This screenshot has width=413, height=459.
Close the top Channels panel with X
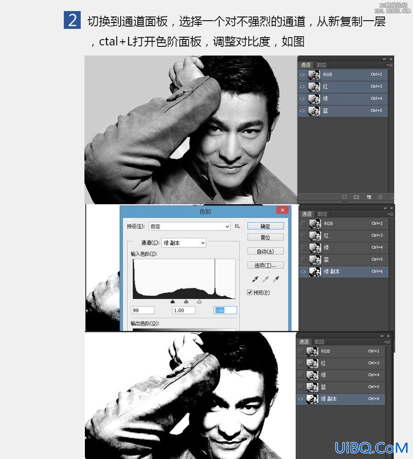tap(391, 59)
